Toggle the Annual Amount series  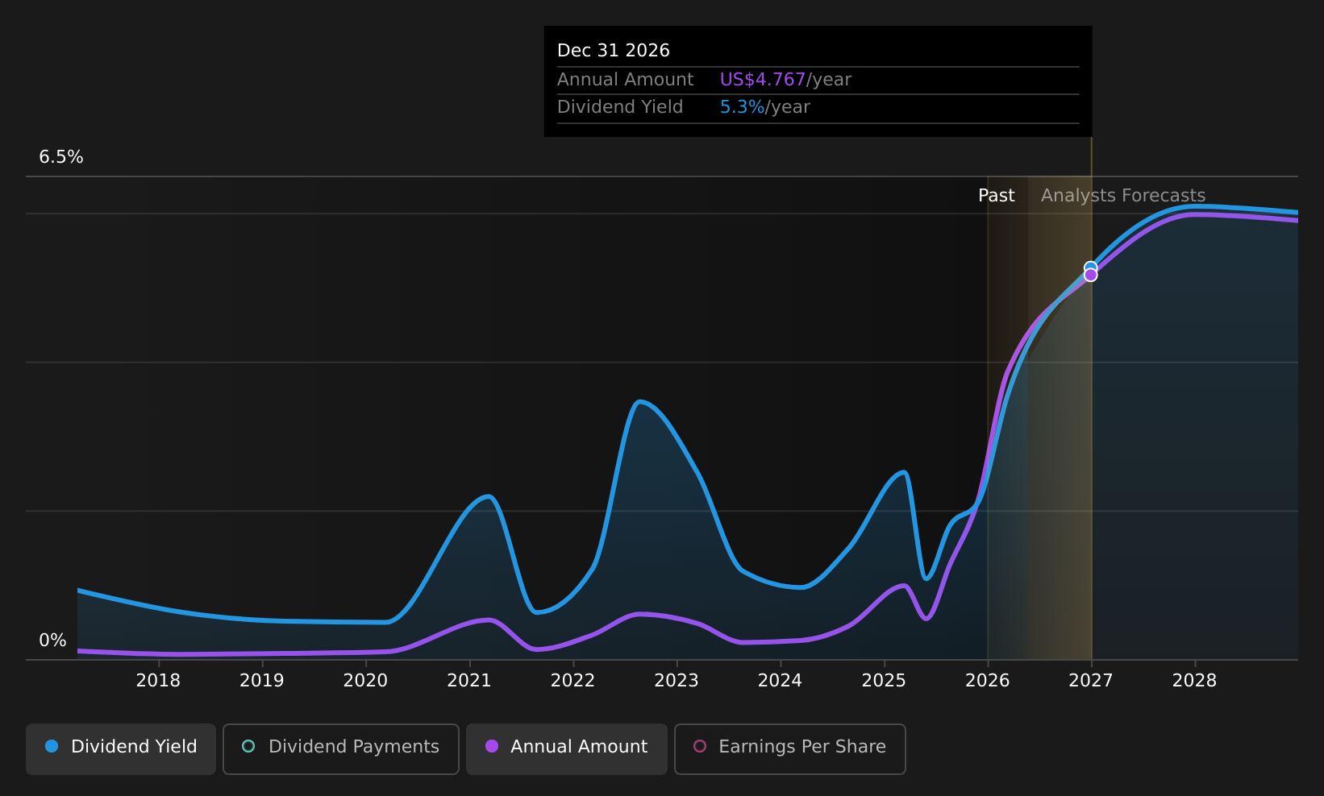point(567,748)
